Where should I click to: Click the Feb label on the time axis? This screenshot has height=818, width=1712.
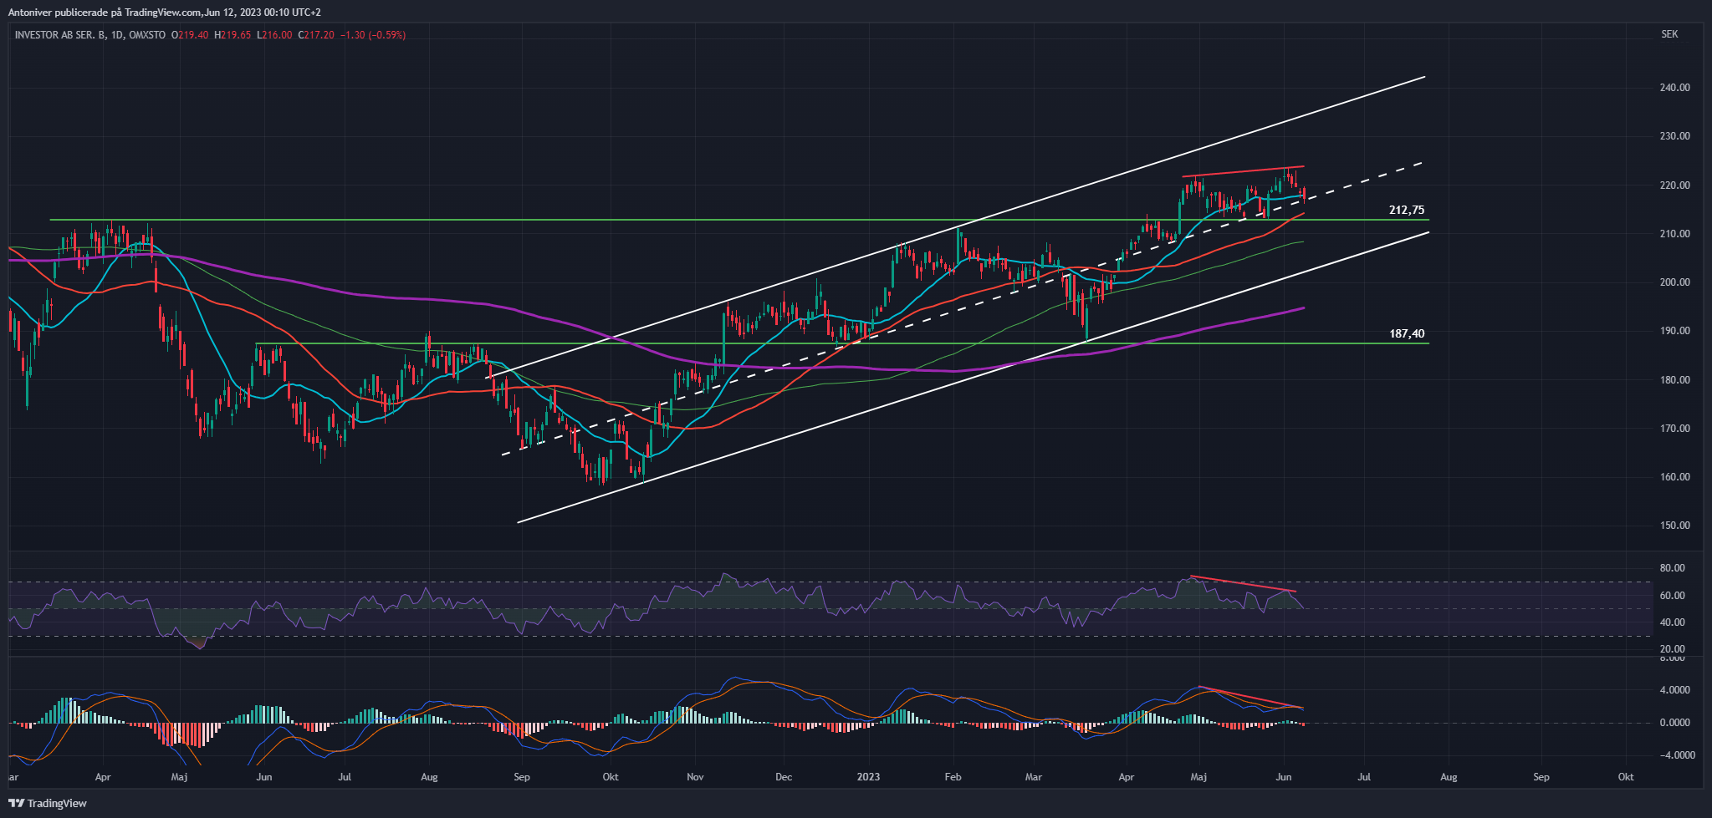click(x=953, y=777)
